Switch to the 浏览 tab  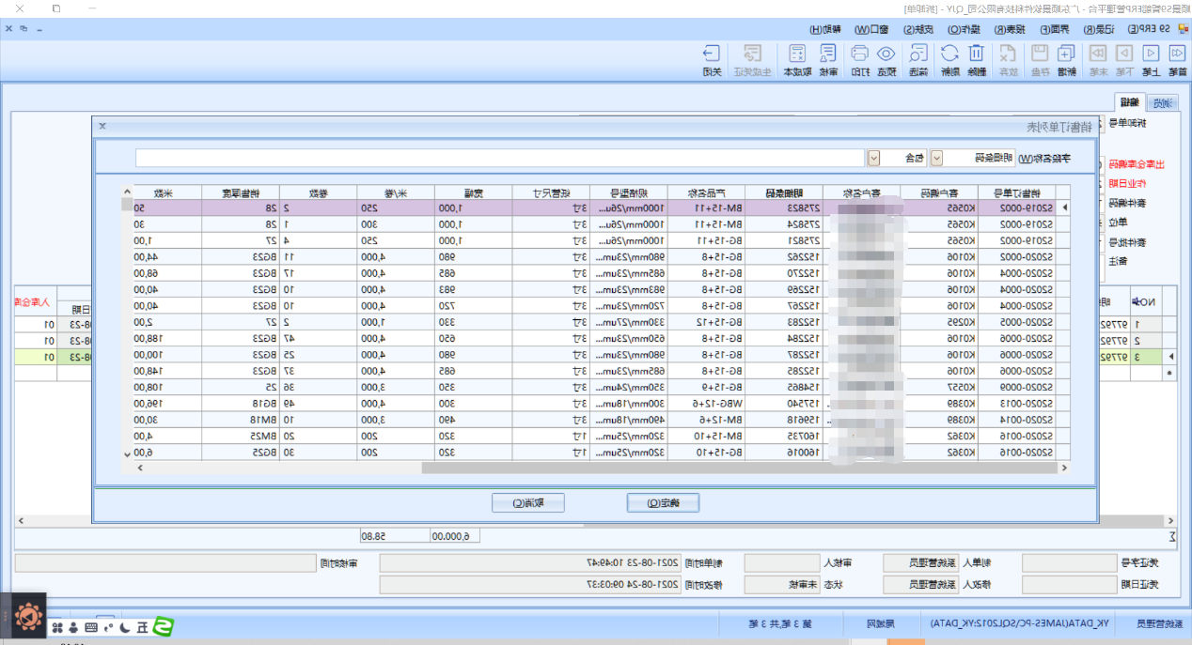(x=1163, y=103)
